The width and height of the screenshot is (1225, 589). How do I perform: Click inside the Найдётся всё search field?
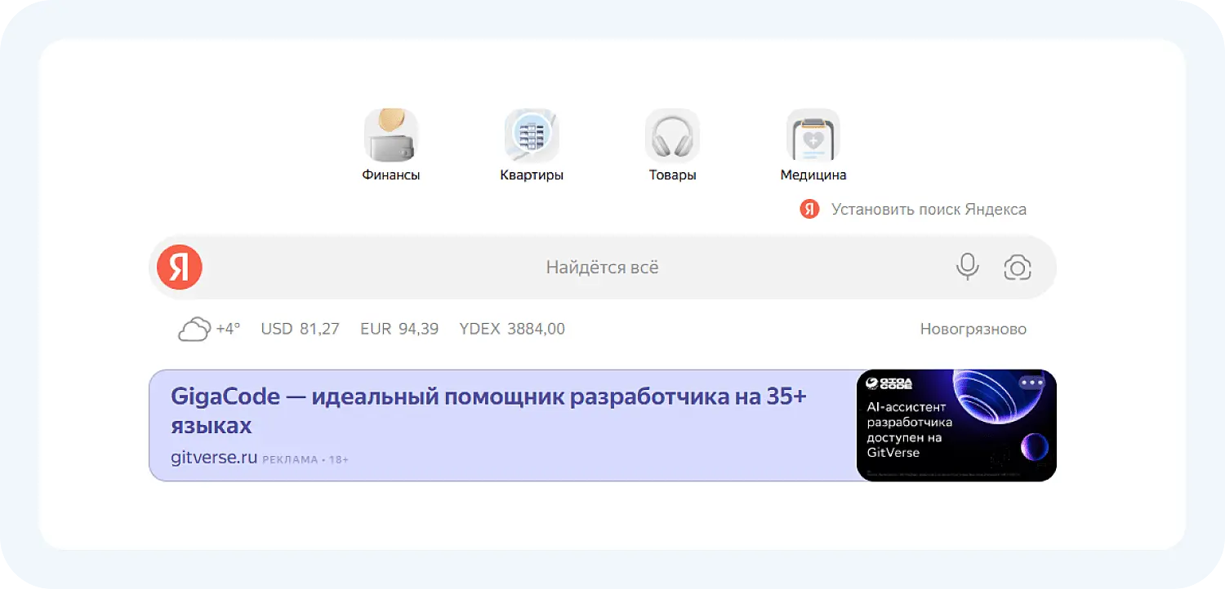tap(602, 267)
